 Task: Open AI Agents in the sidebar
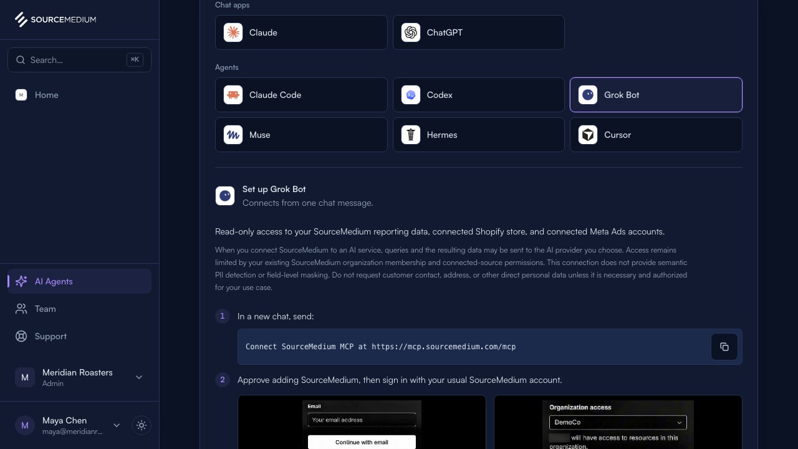[x=79, y=281]
